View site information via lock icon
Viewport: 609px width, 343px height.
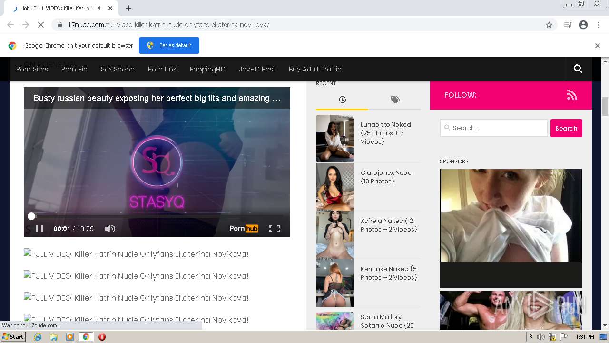pyautogui.click(x=60, y=25)
